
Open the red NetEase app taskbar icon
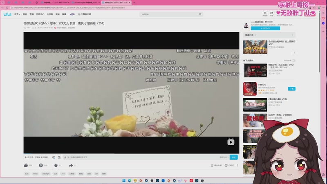[191, 181]
